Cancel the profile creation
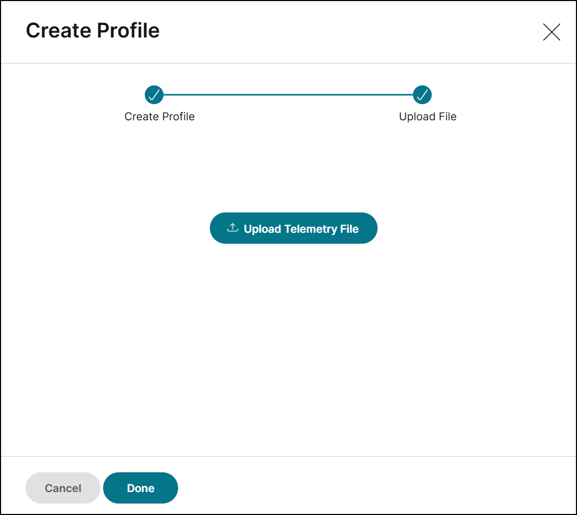Screen dimensions: 577x515 click(63, 488)
